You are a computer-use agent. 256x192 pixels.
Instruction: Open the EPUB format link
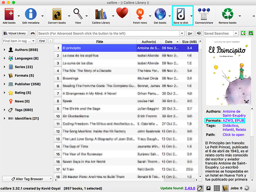239,120
